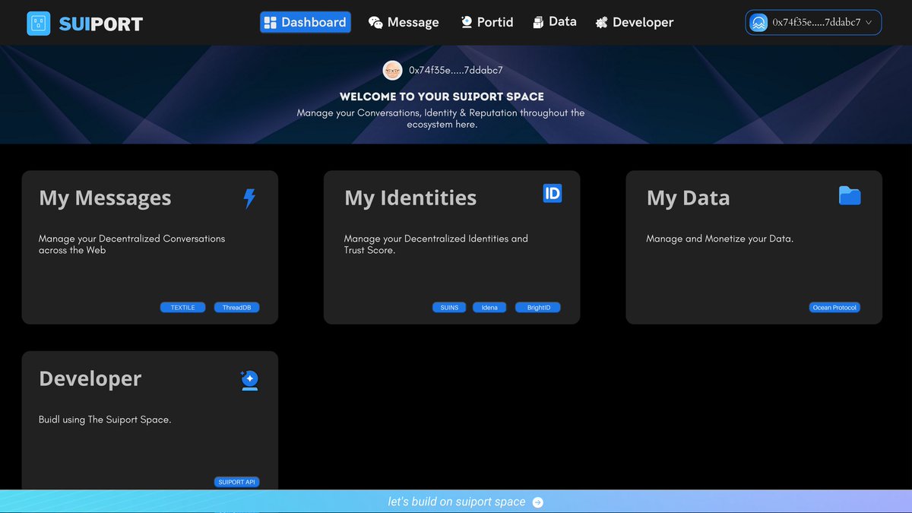The height and width of the screenshot is (513, 912).
Task: Open the My Identities card title
Action: [410, 198]
